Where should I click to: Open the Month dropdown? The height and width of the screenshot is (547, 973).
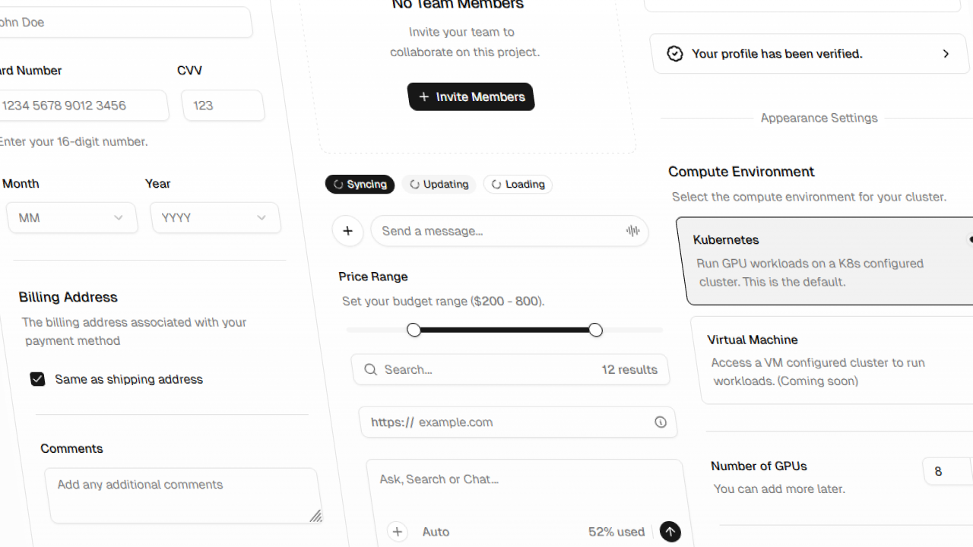[x=72, y=218]
